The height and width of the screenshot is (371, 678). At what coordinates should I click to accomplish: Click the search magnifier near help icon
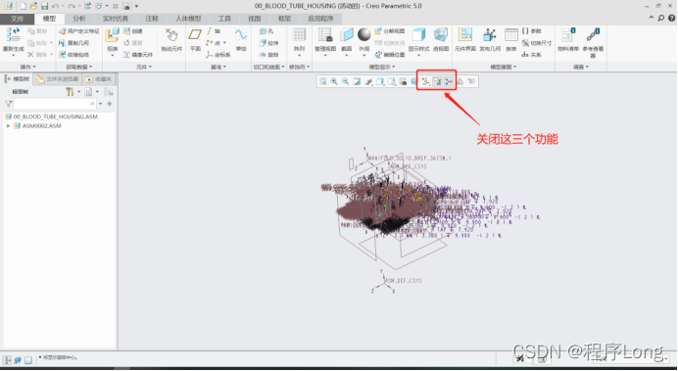point(661,19)
